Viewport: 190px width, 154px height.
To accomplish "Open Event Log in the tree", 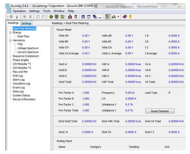I will (x=19, y=88).
